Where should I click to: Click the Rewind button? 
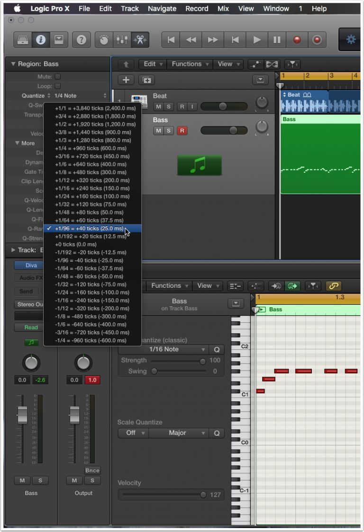point(191,40)
